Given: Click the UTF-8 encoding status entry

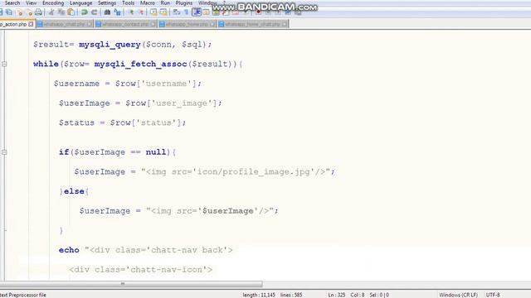Looking at the screenshot, I should point(493,295).
